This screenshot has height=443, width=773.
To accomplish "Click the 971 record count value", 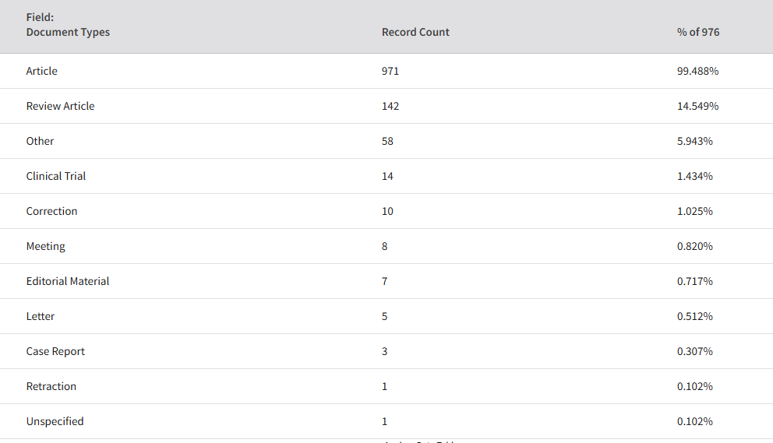I will pos(390,71).
